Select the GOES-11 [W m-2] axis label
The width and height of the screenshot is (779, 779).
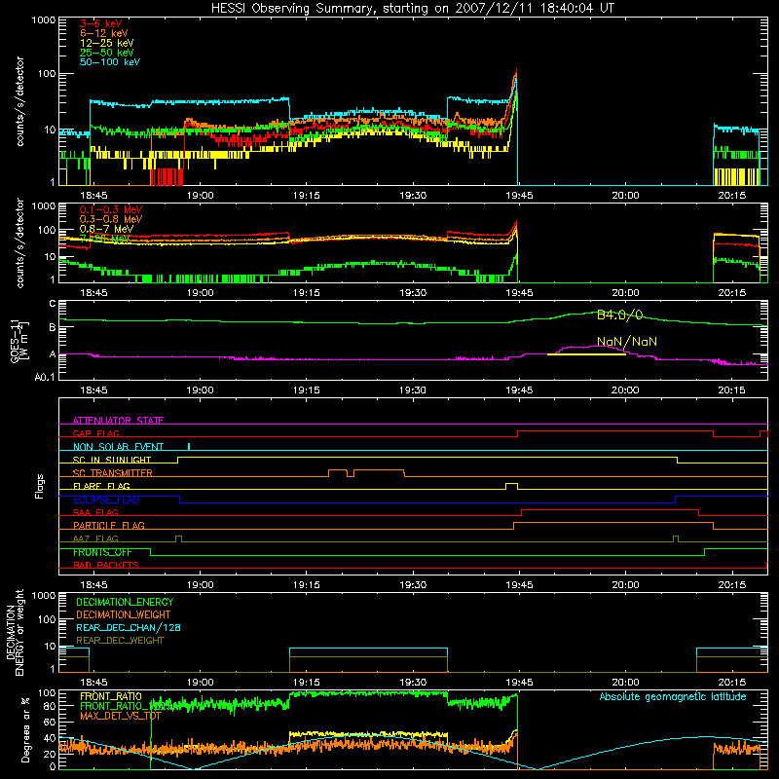[19, 341]
